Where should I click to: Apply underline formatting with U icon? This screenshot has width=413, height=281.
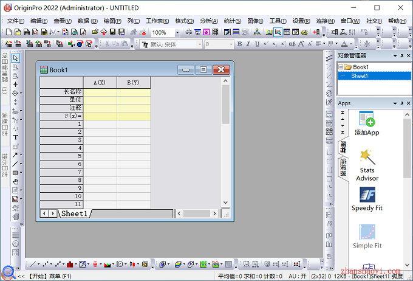point(257,44)
